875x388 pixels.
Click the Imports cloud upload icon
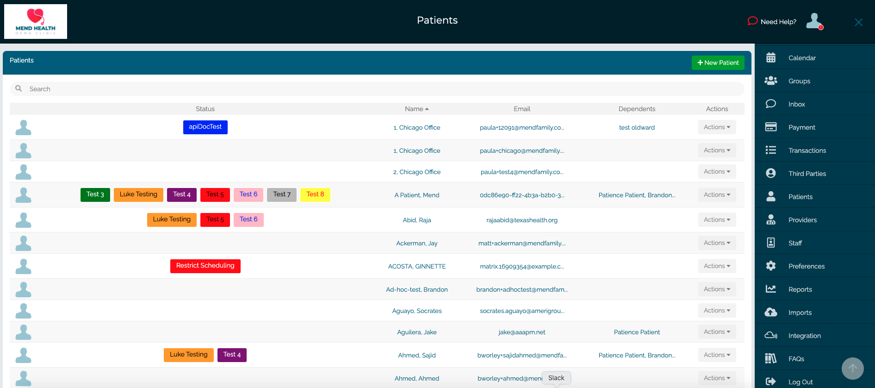[771, 313]
